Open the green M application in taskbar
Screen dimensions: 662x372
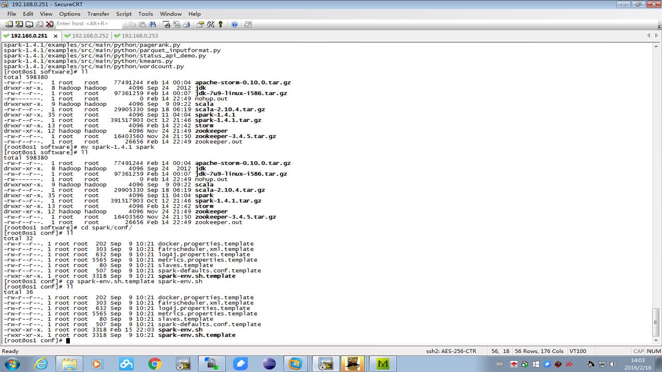click(x=383, y=364)
